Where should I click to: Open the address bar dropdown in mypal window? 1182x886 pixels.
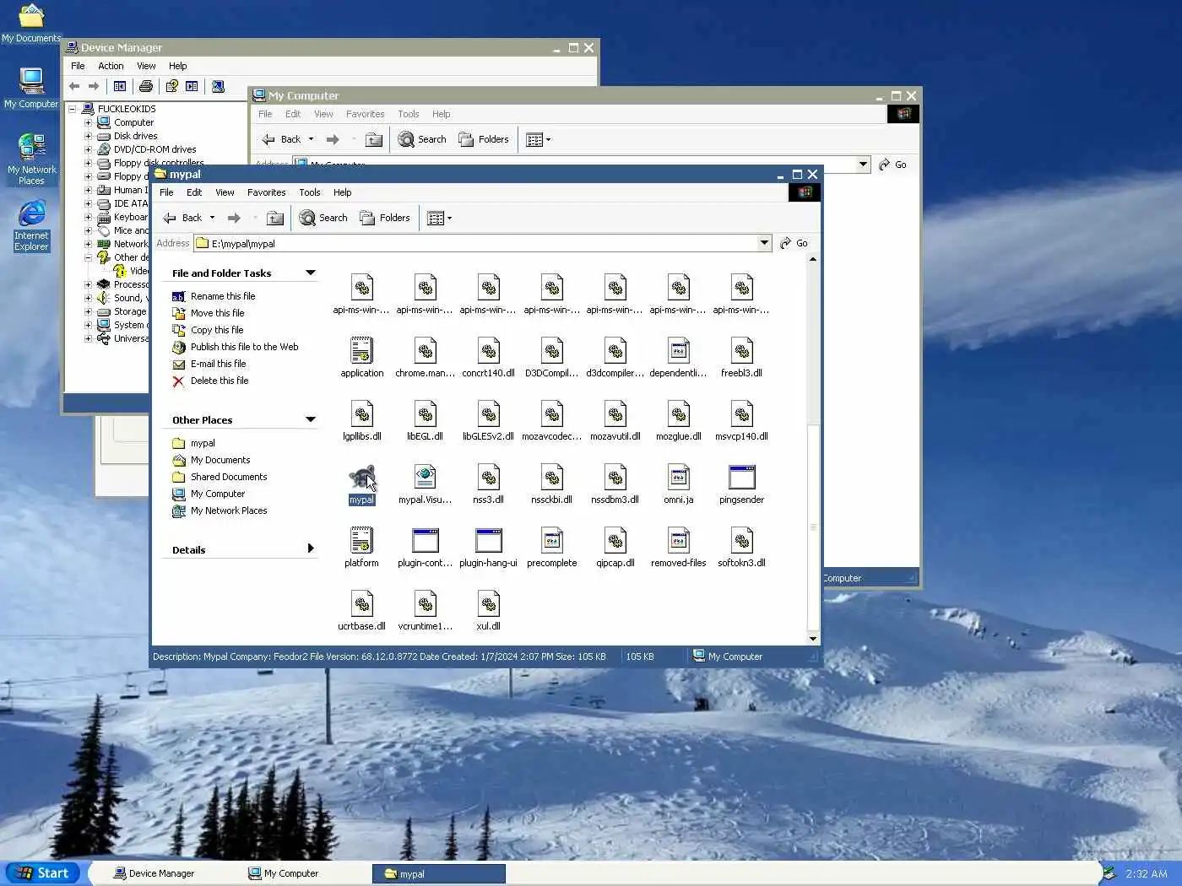pyautogui.click(x=764, y=243)
